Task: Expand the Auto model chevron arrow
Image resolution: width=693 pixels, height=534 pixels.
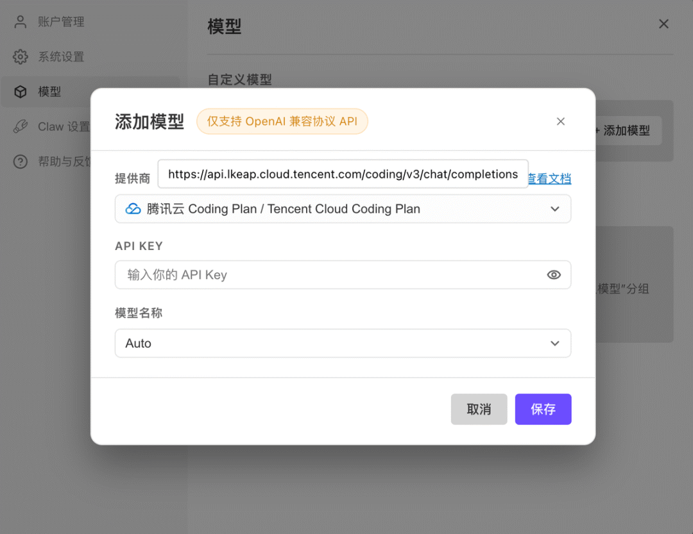Action: point(554,343)
